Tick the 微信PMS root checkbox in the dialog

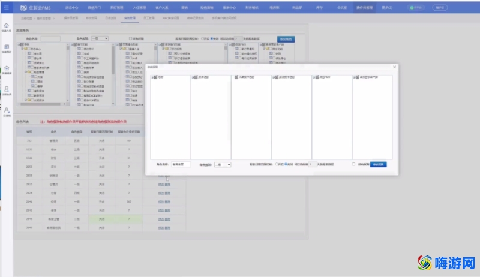coord(317,77)
